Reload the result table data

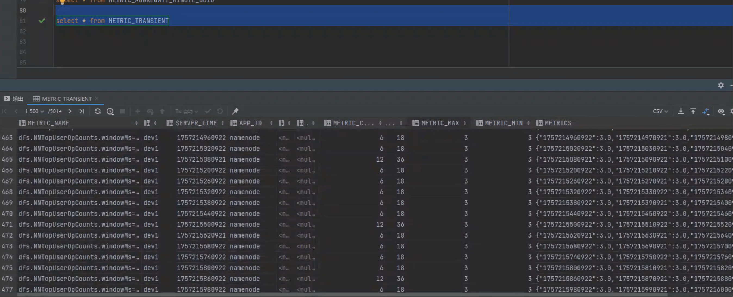(x=98, y=111)
